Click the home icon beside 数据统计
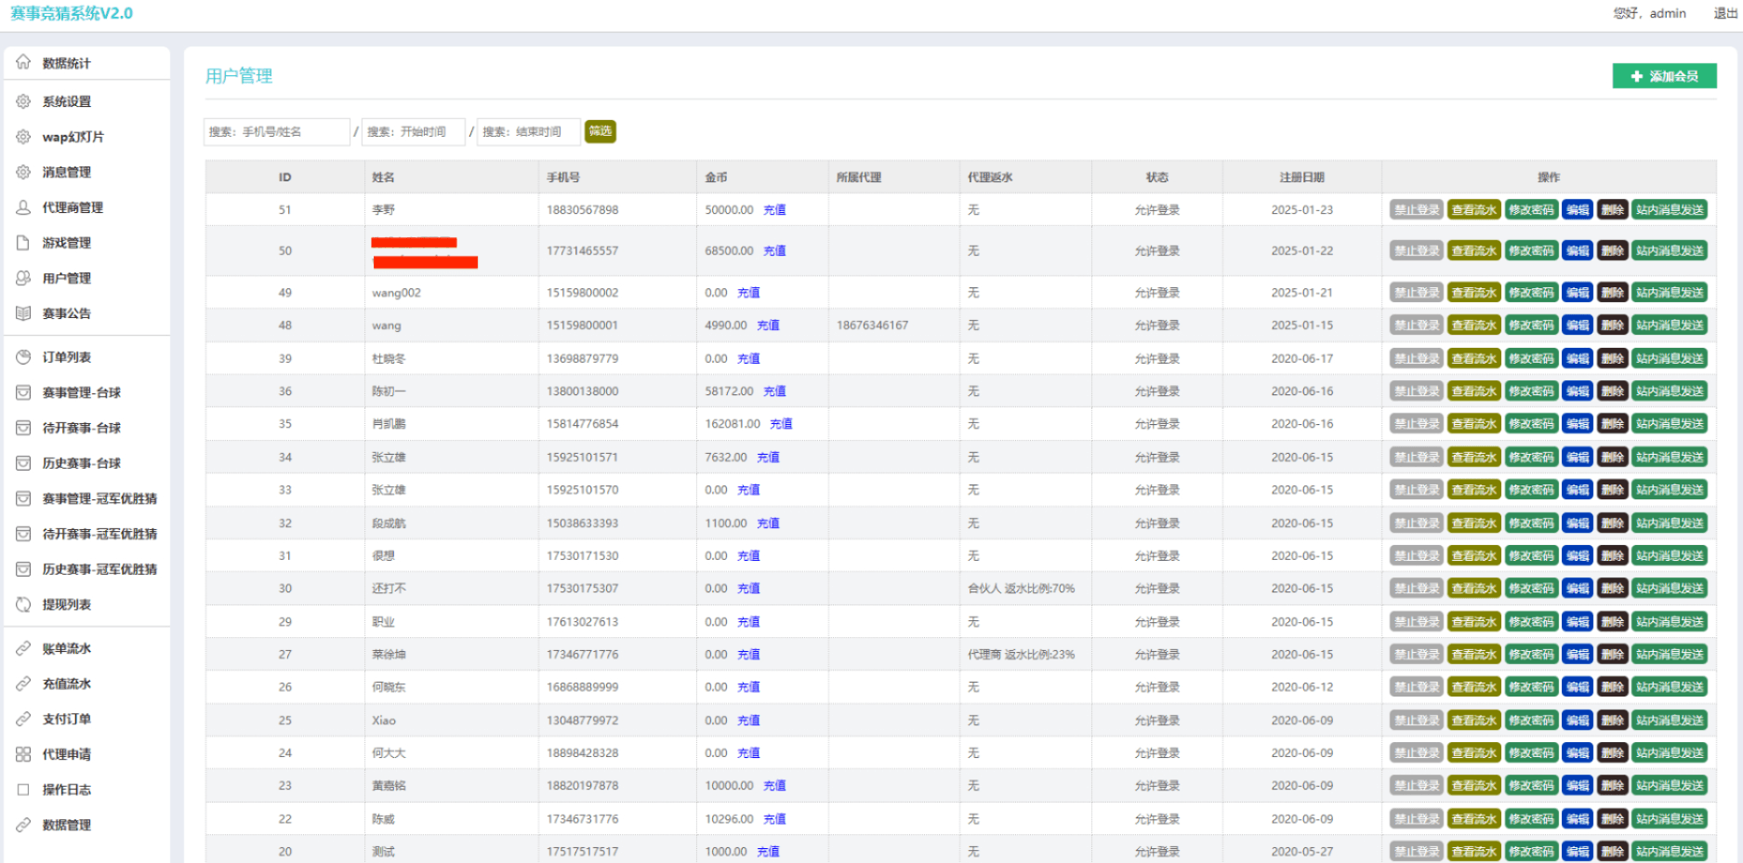 (x=23, y=62)
